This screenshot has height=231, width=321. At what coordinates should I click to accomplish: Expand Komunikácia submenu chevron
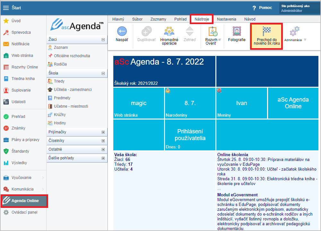[43, 189]
